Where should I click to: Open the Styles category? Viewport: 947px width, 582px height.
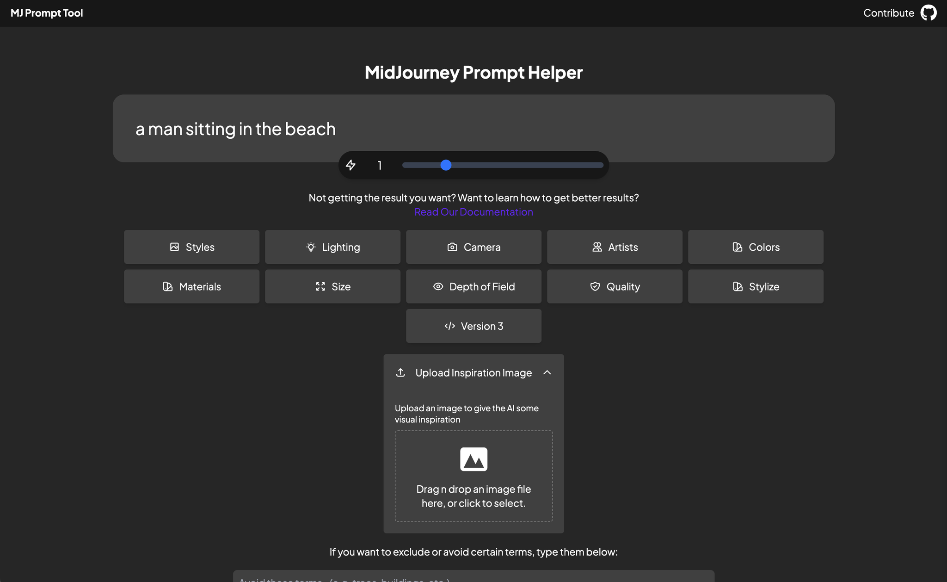pyautogui.click(x=191, y=247)
